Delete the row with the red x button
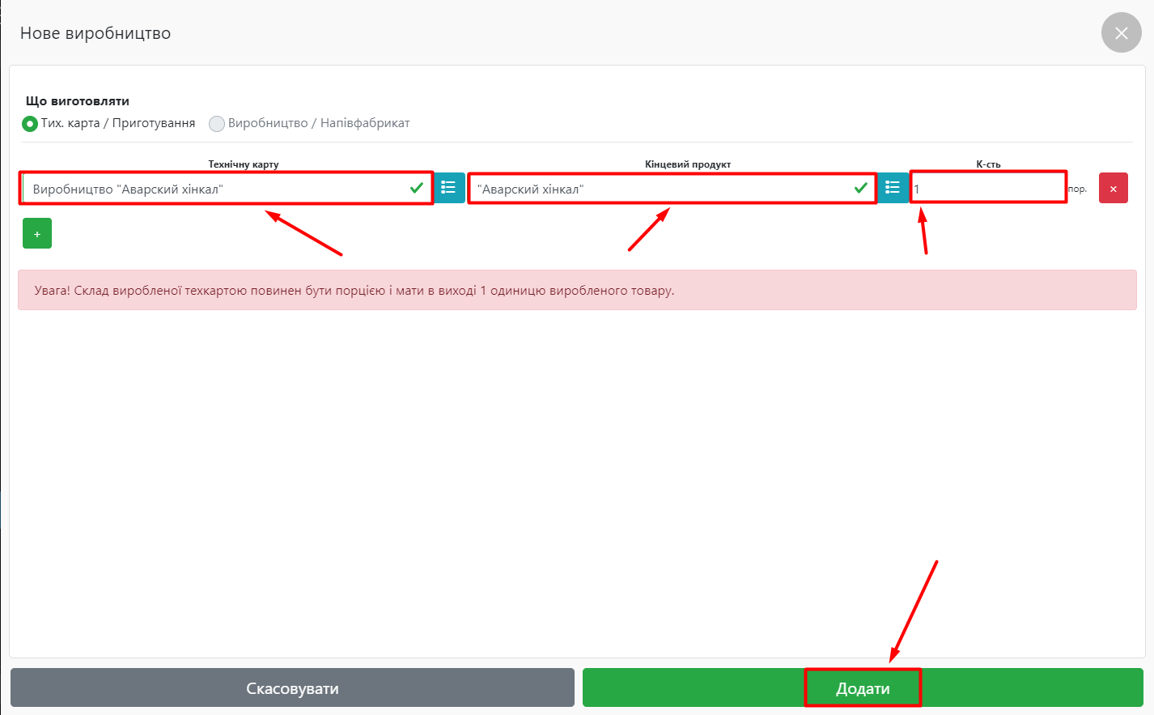Screen dimensions: 1154x715 [x=1113, y=189]
